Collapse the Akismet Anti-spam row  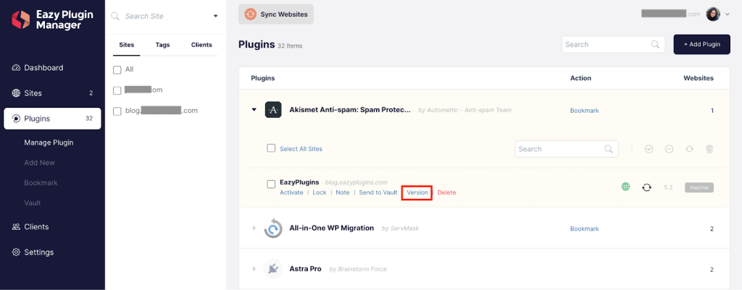254,110
